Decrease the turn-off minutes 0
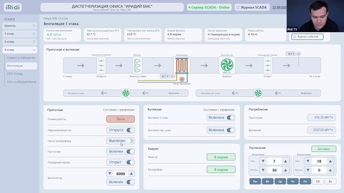Image resolution: width=344 pixels, height=193 pixels. (308, 170)
